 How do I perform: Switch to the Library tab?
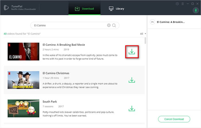116,9
